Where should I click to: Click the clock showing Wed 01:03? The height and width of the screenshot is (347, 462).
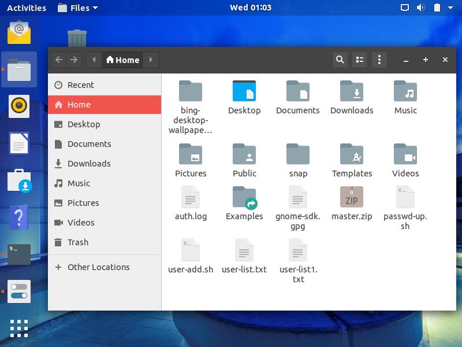[x=251, y=8]
